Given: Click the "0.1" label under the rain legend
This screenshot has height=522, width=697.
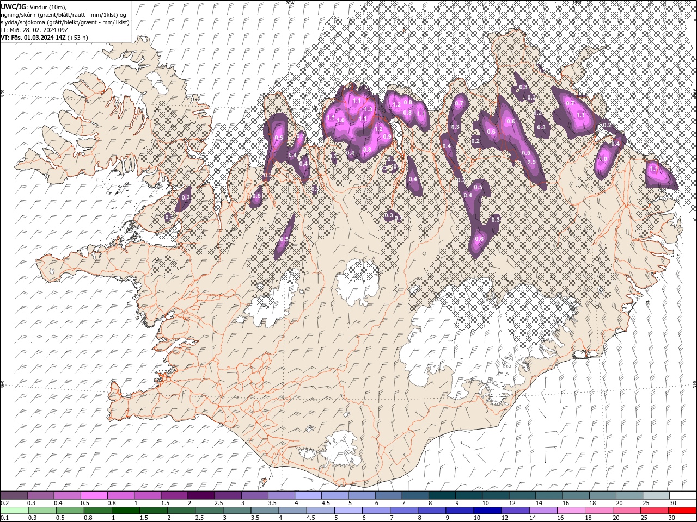Looking at the screenshot, I should (4, 518).
